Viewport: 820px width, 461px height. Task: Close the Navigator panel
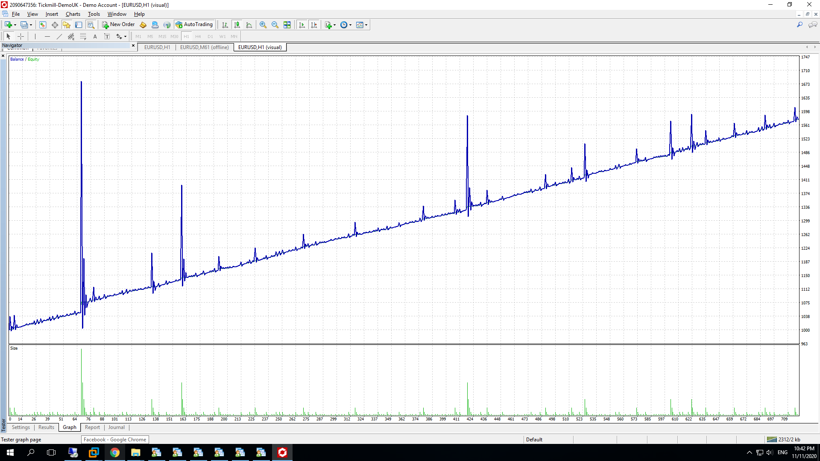133,45
